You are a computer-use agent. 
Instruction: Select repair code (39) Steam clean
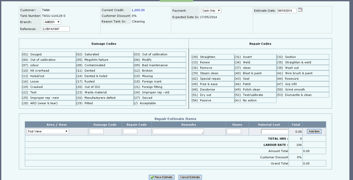(213, 73)
